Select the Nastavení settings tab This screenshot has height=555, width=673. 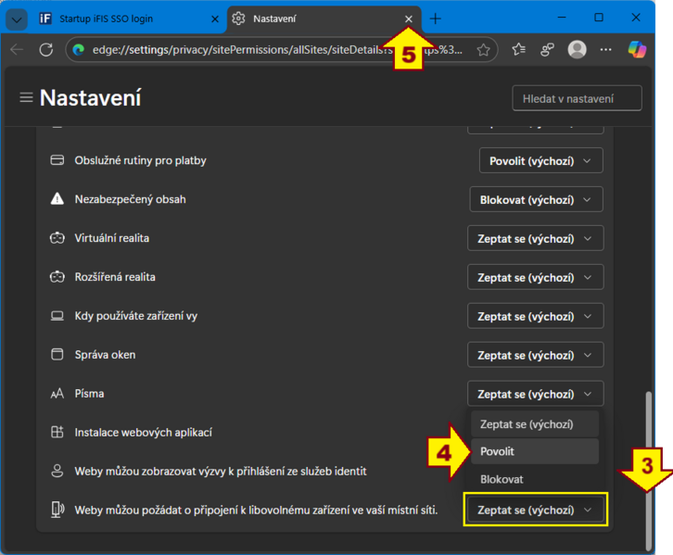tap(324, 19)
